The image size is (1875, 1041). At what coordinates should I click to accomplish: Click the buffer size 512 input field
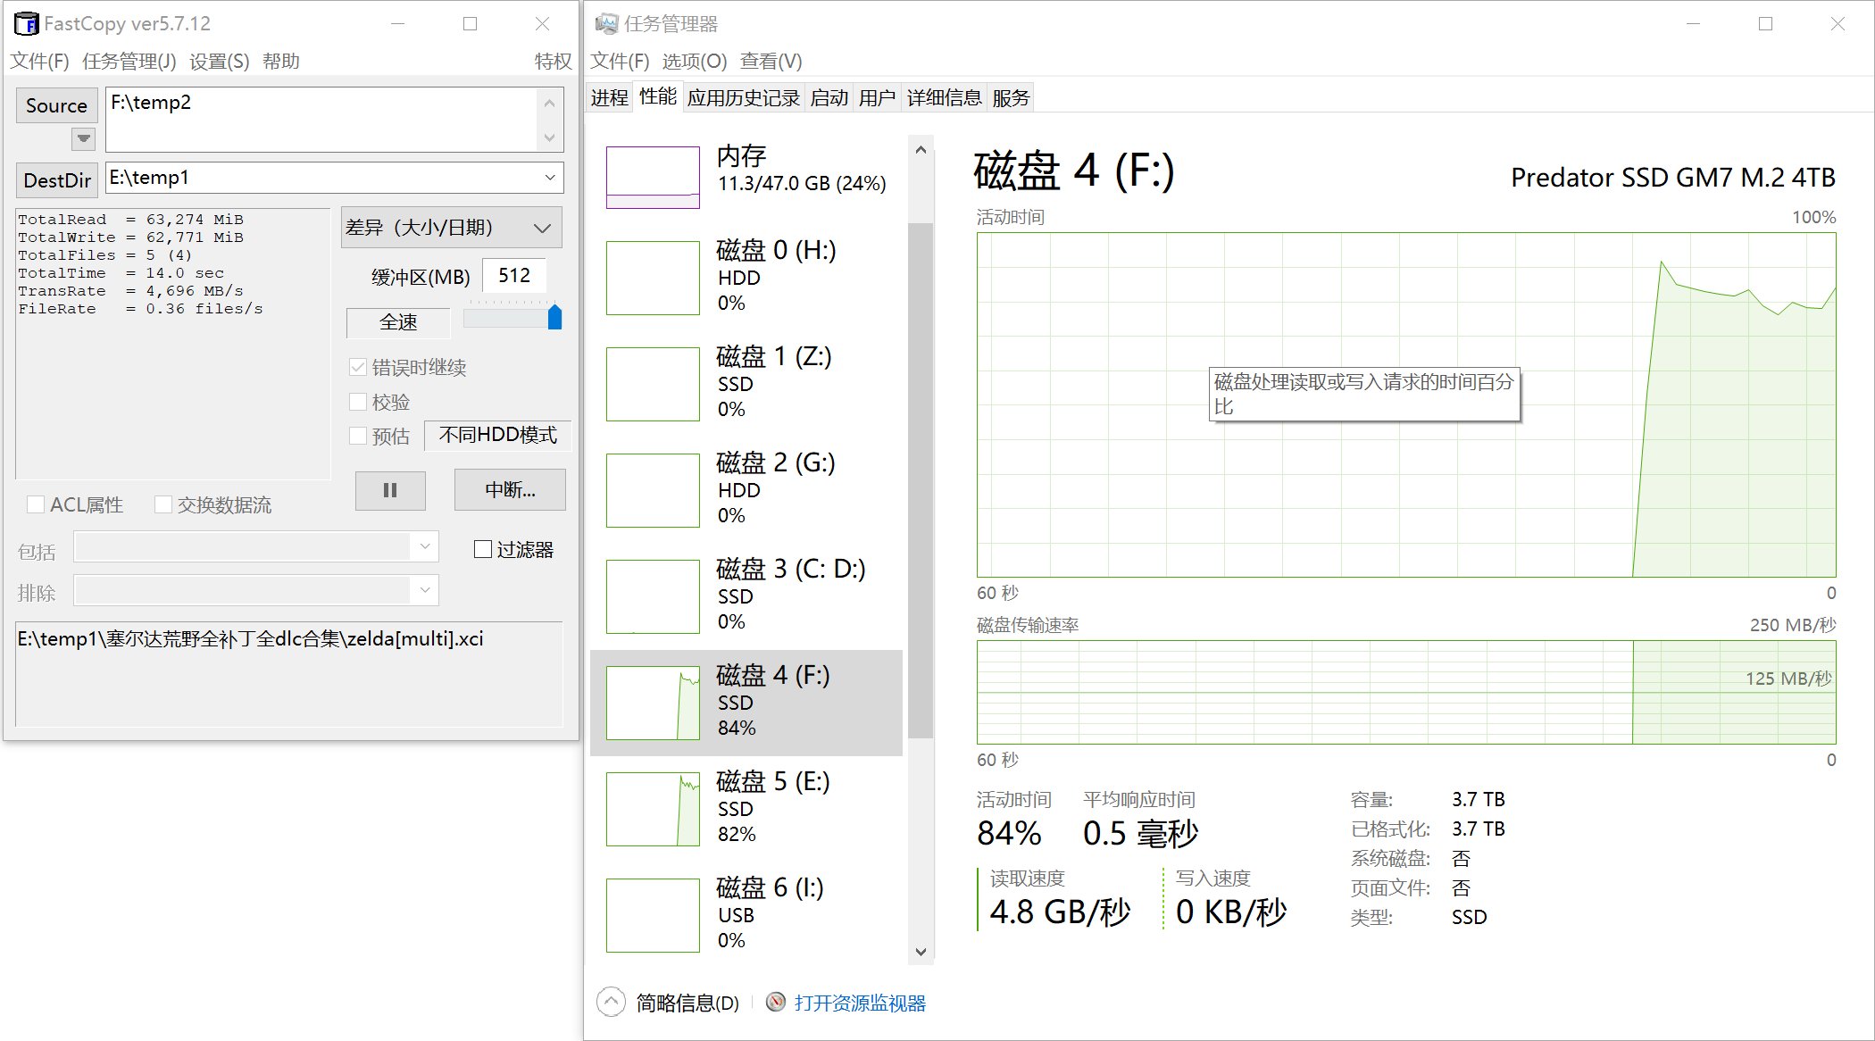513,275
